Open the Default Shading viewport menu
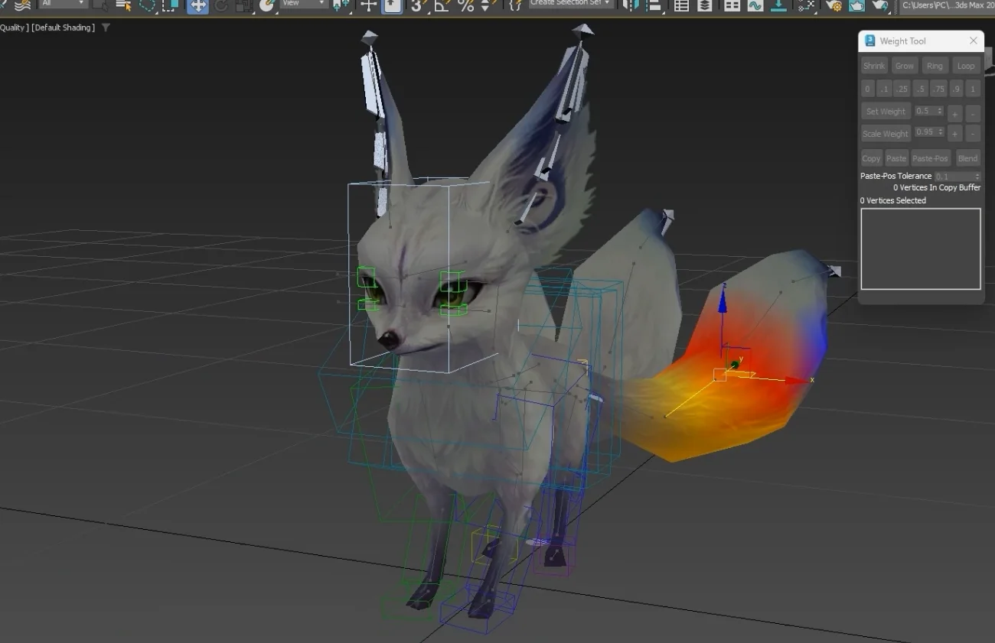Screen dimensions: 995x643 point(64,28)
